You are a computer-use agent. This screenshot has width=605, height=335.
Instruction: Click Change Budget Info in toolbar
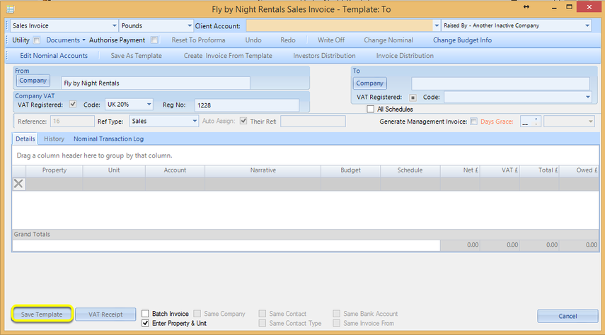coord(462,40)
